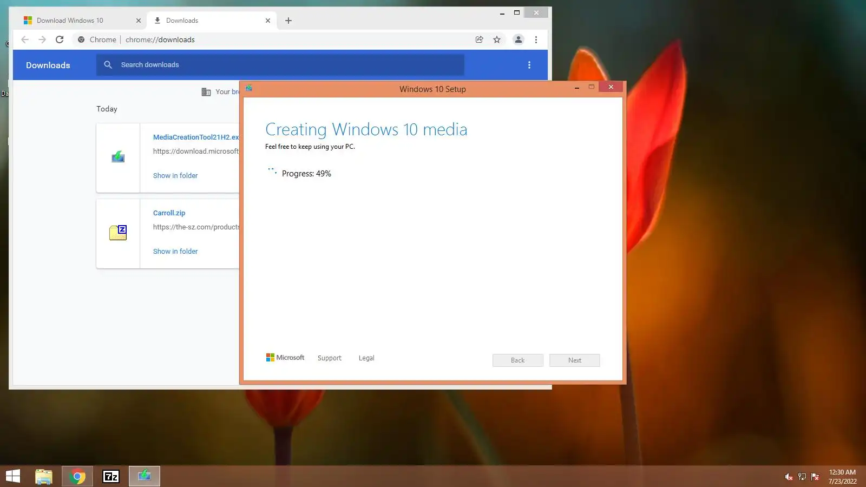Screen dimensions: 866x487
Task: Click the Chrome forward arrow
Action: click(x=42, y=40)
